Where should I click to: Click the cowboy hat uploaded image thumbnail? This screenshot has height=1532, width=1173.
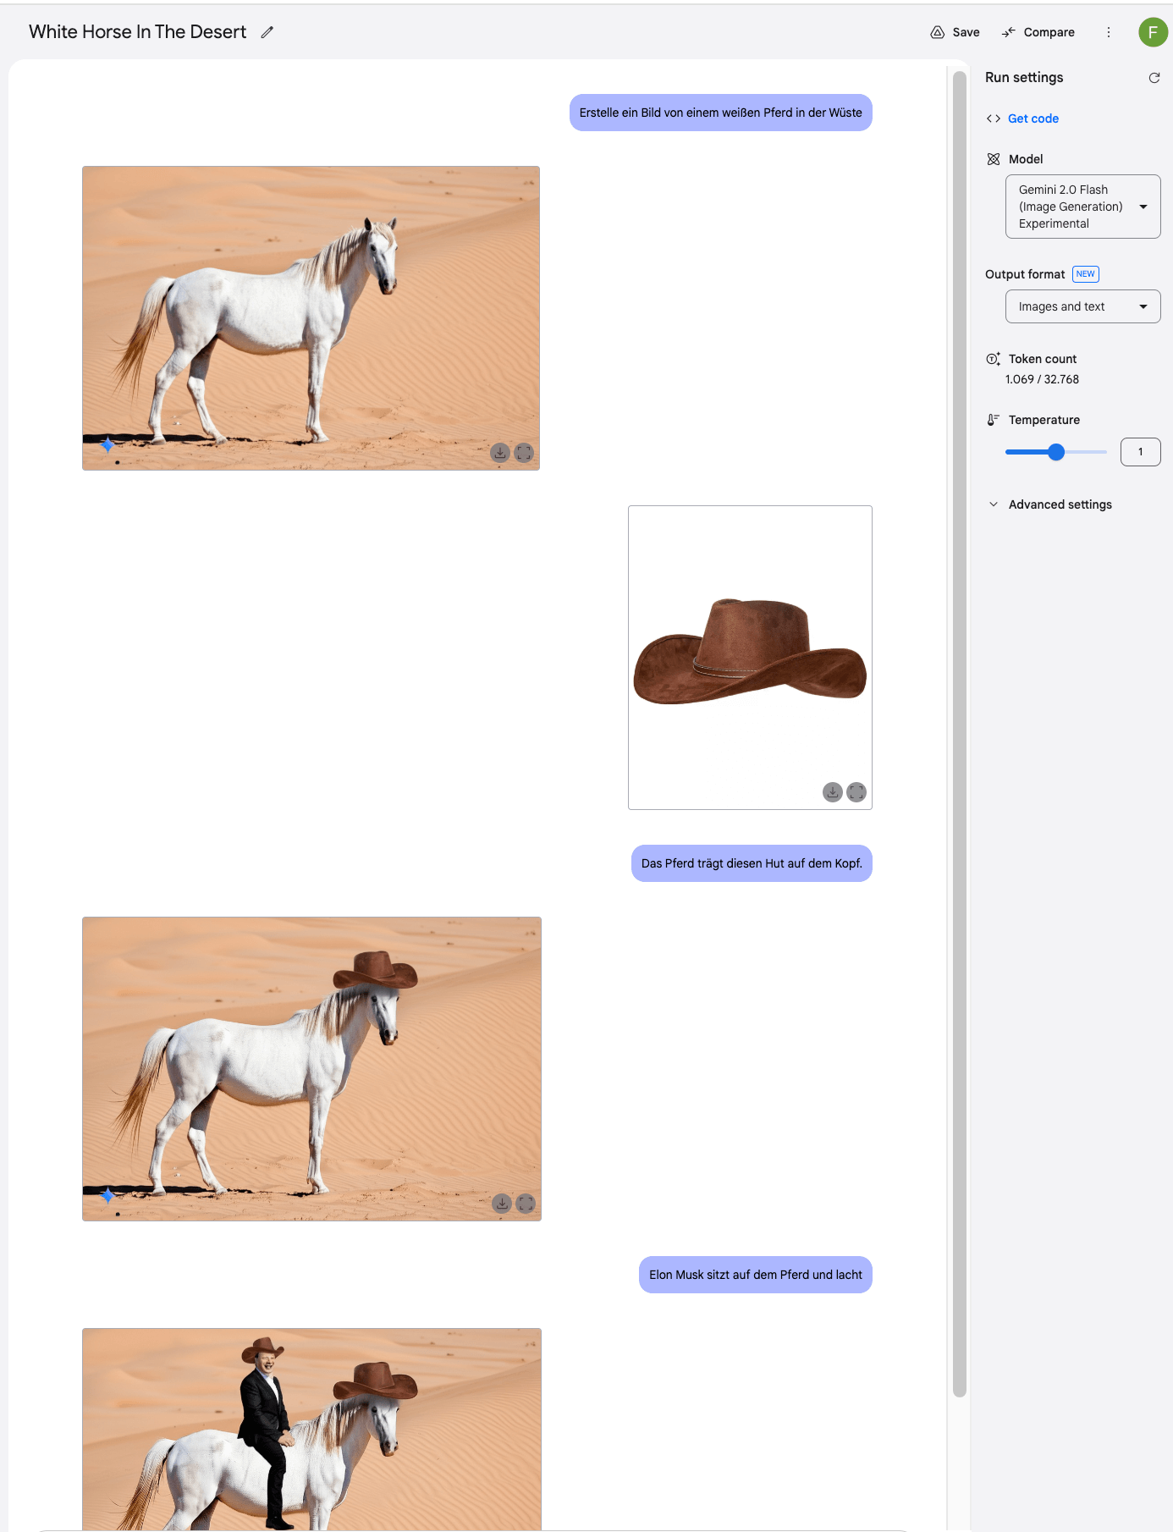pos(750,657)
